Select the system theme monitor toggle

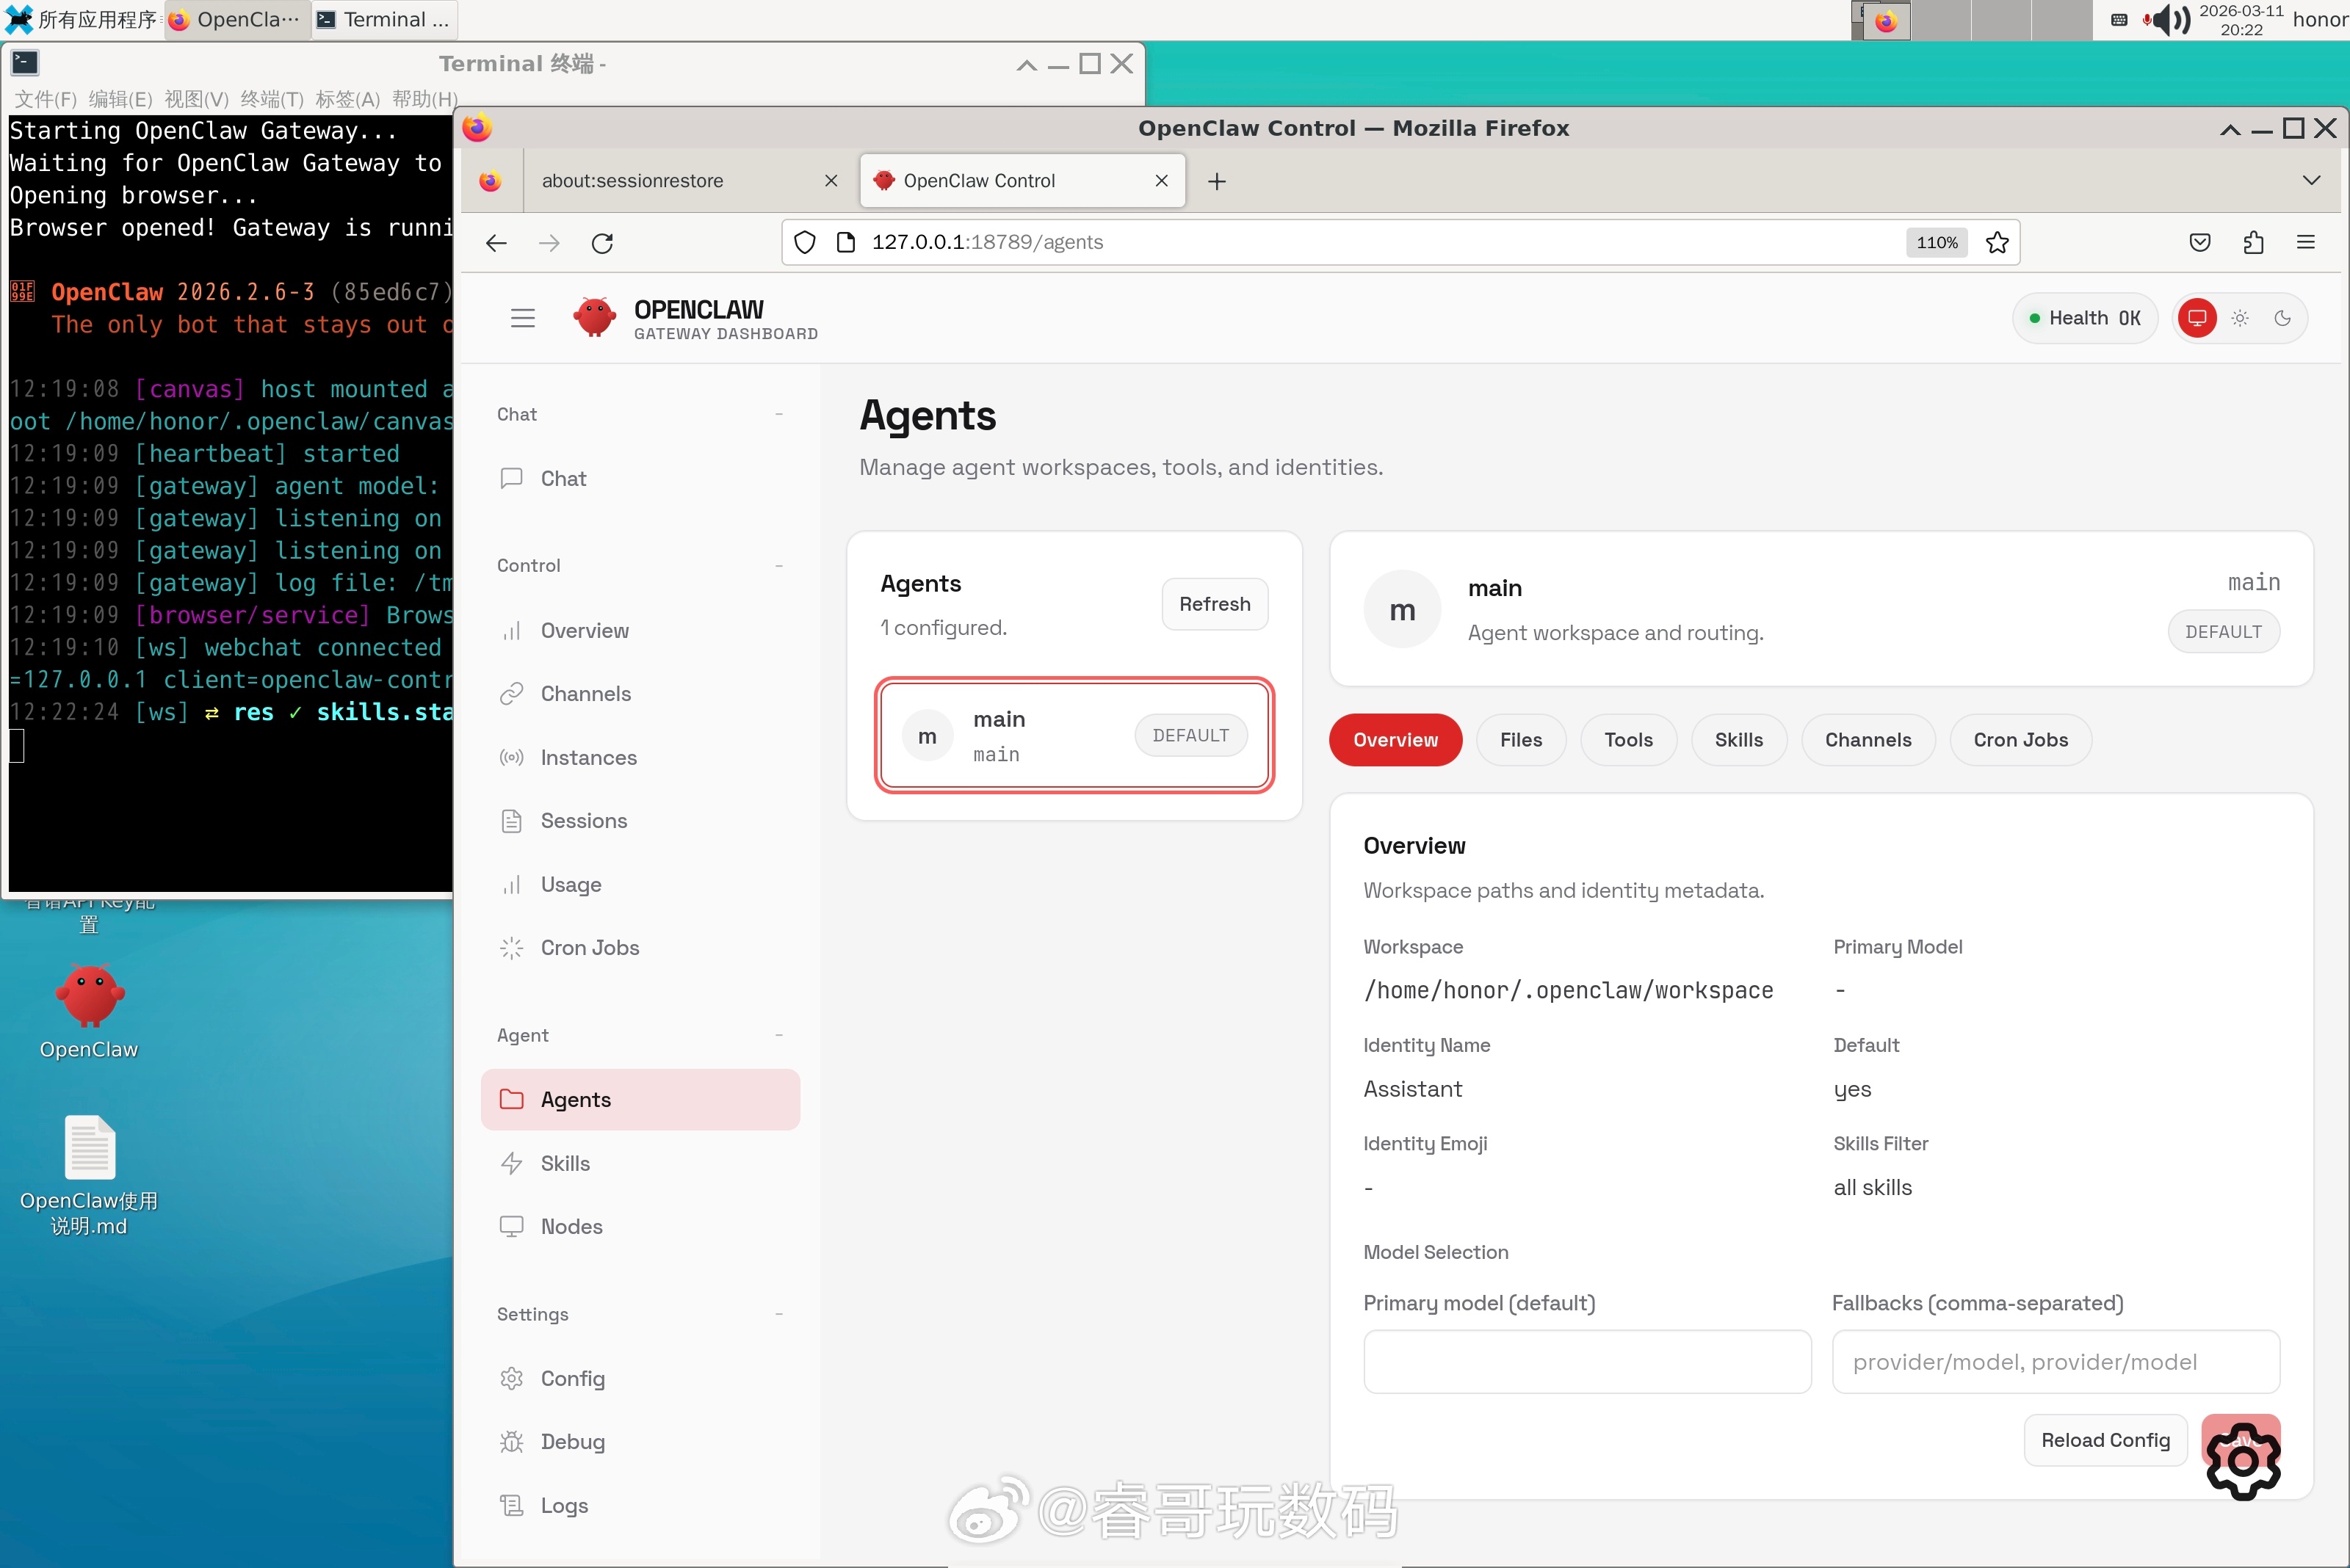[x=2197, y=318]
